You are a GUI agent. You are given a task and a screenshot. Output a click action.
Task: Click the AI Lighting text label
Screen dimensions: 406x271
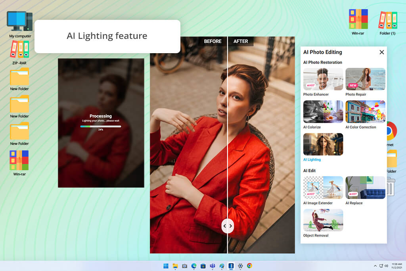point(312,160)
